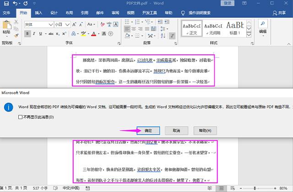Image resolution: width=293 pixels, height=192 pixels.
Task: Click the Center alignment icon
Action: [134, 29]
